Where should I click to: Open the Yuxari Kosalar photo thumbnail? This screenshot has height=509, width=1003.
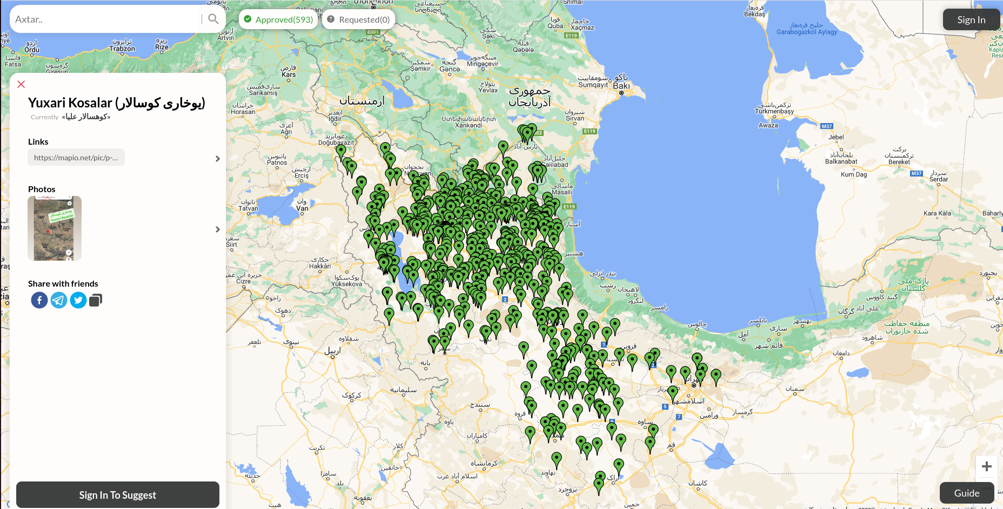(55, 228)
